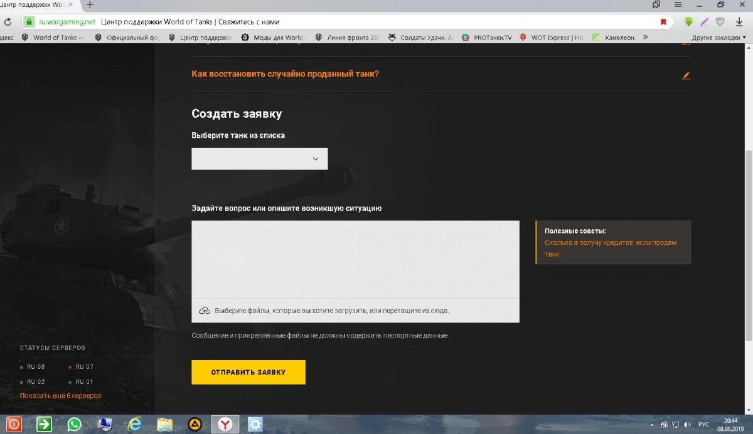Open WhatsApp from the taskbar
The height and width of the screenshot is (434, 753).
click(x=74, y=425)
